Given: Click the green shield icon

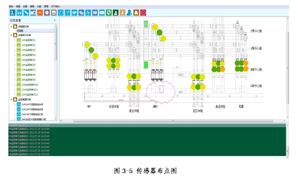Looking at the screenshot, I should coord(109,13).
